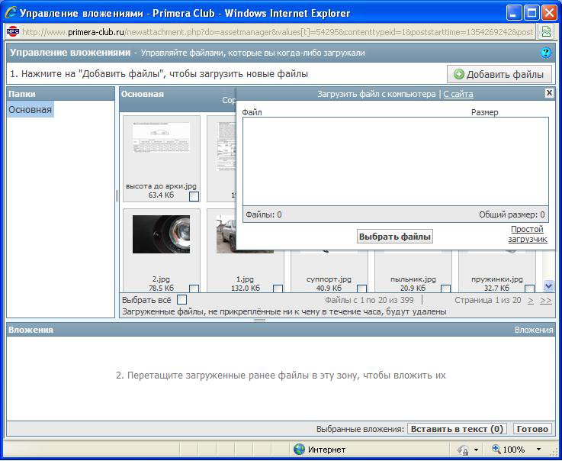562x461 pixels.
Task: Open the С сайта upload link
Action: pos(458,94)
